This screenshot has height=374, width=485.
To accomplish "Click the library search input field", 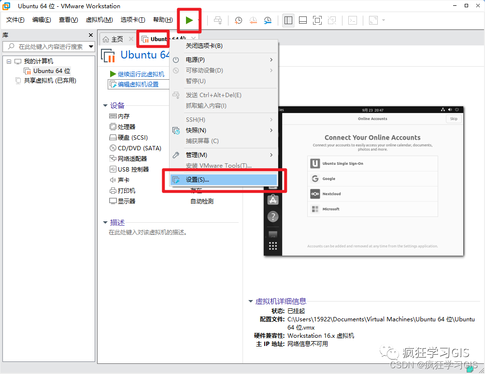I will 47,47.
